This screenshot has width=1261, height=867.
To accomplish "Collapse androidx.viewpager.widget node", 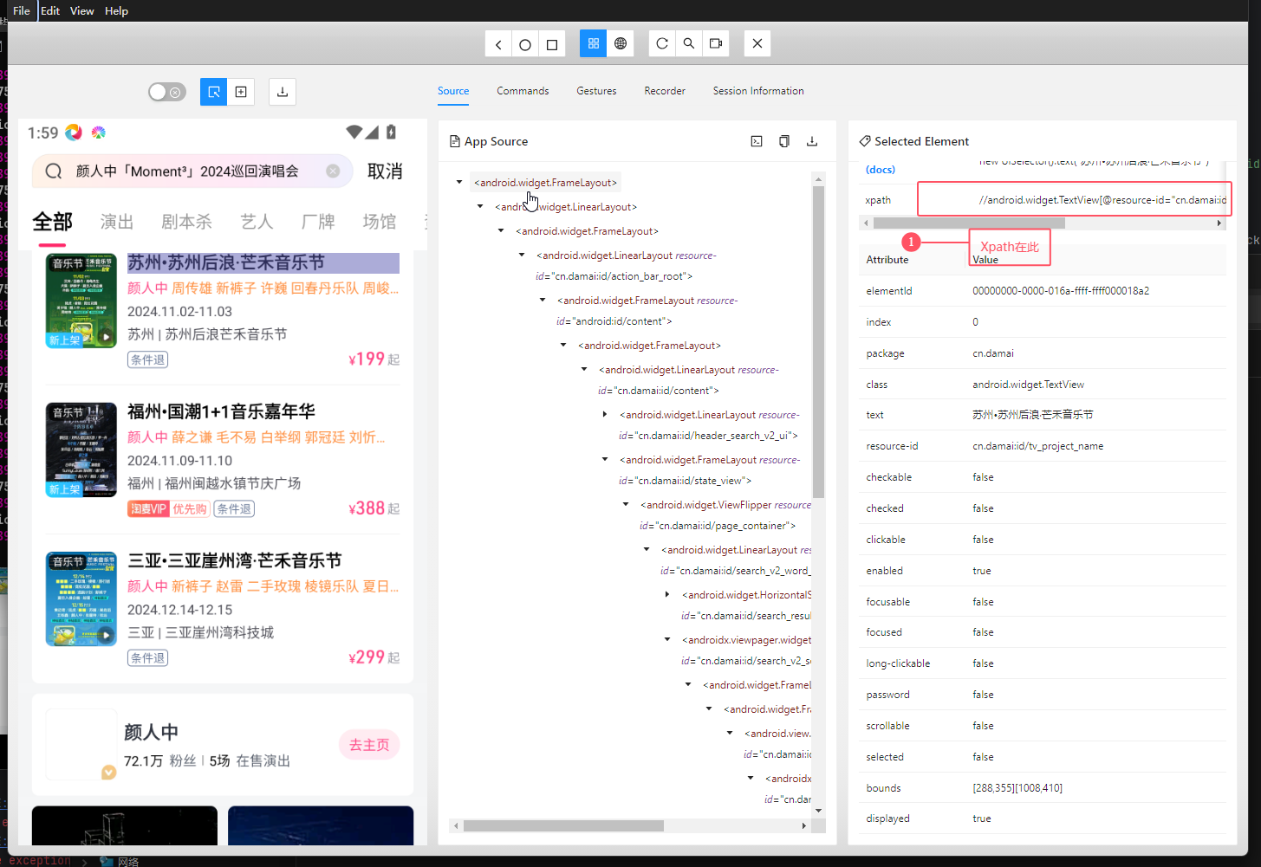I will click(667, 639).
